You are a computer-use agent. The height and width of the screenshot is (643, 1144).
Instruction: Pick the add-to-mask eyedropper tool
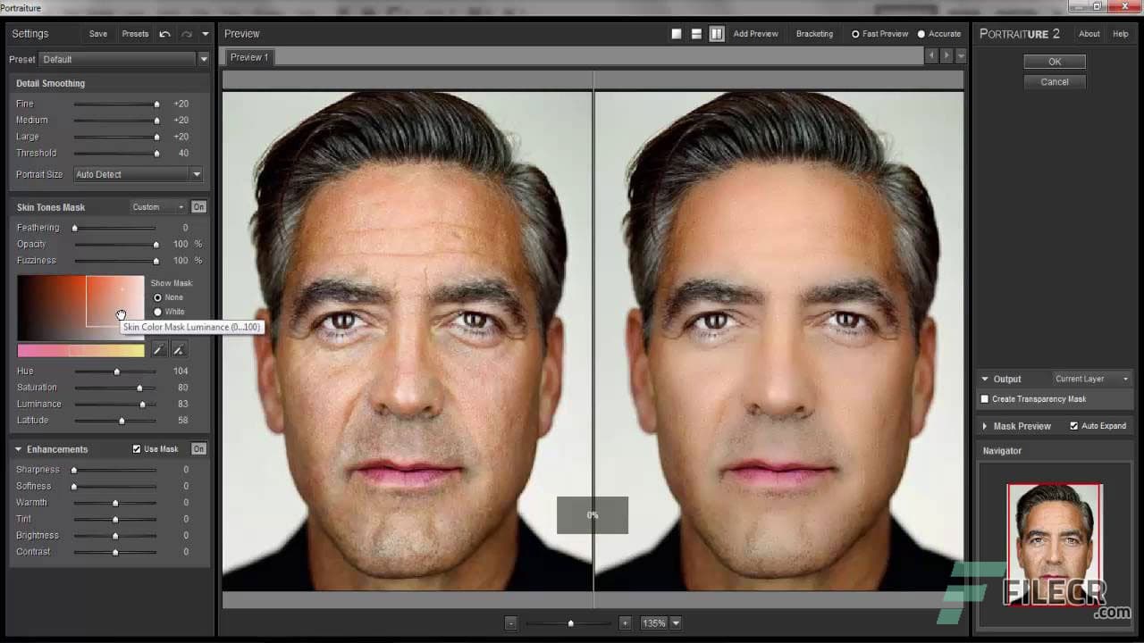point(178,349)
